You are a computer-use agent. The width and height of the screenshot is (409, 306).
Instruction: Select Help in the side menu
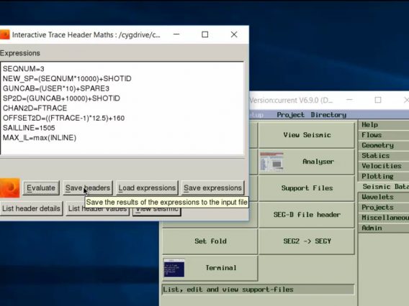pos(383,125)
